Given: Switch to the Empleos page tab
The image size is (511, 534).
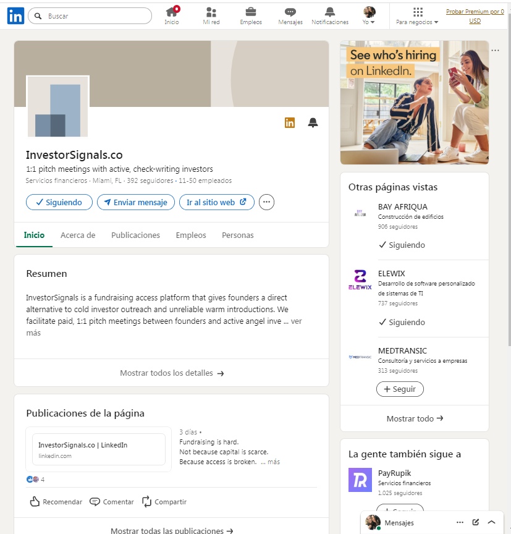Looking at the screenshot, I should coord(191,235).
